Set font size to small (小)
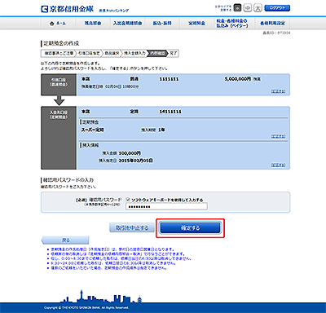 237,8
